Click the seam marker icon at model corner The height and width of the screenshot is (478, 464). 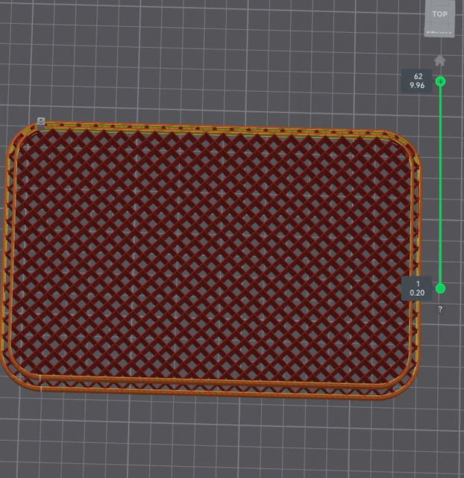pyautogui.click(x=41, y=121)
